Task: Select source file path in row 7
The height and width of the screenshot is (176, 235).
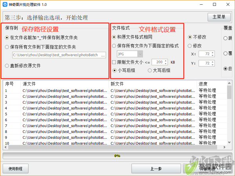Action: pyautogui.click(x=65, y=126)
